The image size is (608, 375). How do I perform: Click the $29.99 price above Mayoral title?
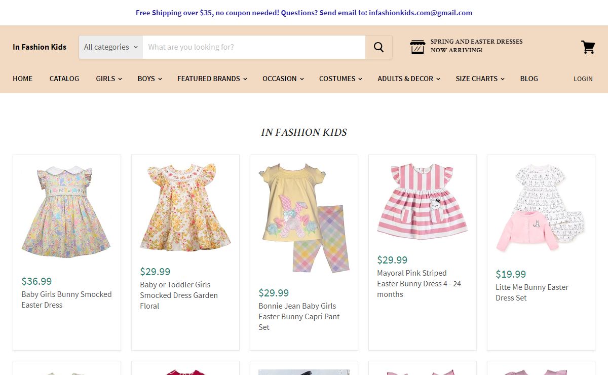click(x=392, y=260)
